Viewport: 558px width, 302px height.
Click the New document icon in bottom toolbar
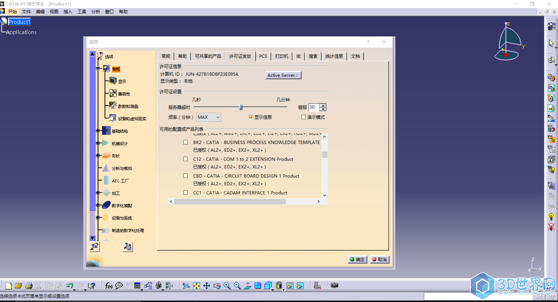tap(8, 286)
